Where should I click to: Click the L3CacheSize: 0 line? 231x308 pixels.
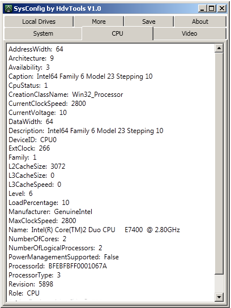[x=32, y=176]
